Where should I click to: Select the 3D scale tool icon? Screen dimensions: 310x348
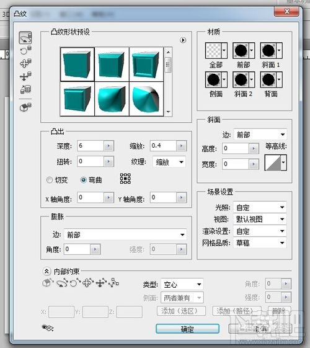point(25,89)
